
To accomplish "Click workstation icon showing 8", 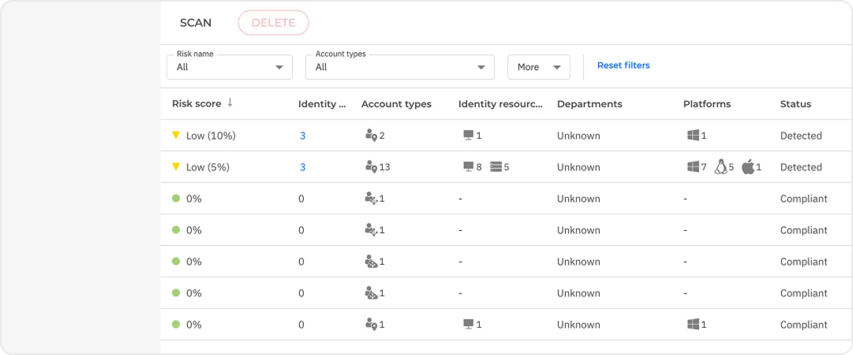I will click(468, 167).
